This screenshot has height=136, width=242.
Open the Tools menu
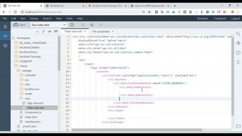point(69,19)
